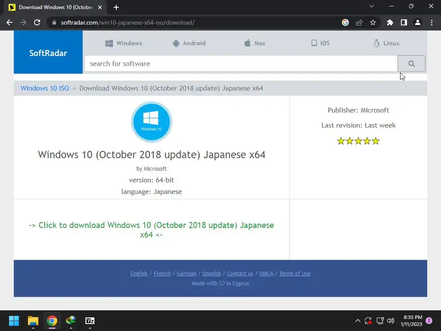Open the volume speaker tray icon
Screen dimensions: 441x331
point(391,321)
